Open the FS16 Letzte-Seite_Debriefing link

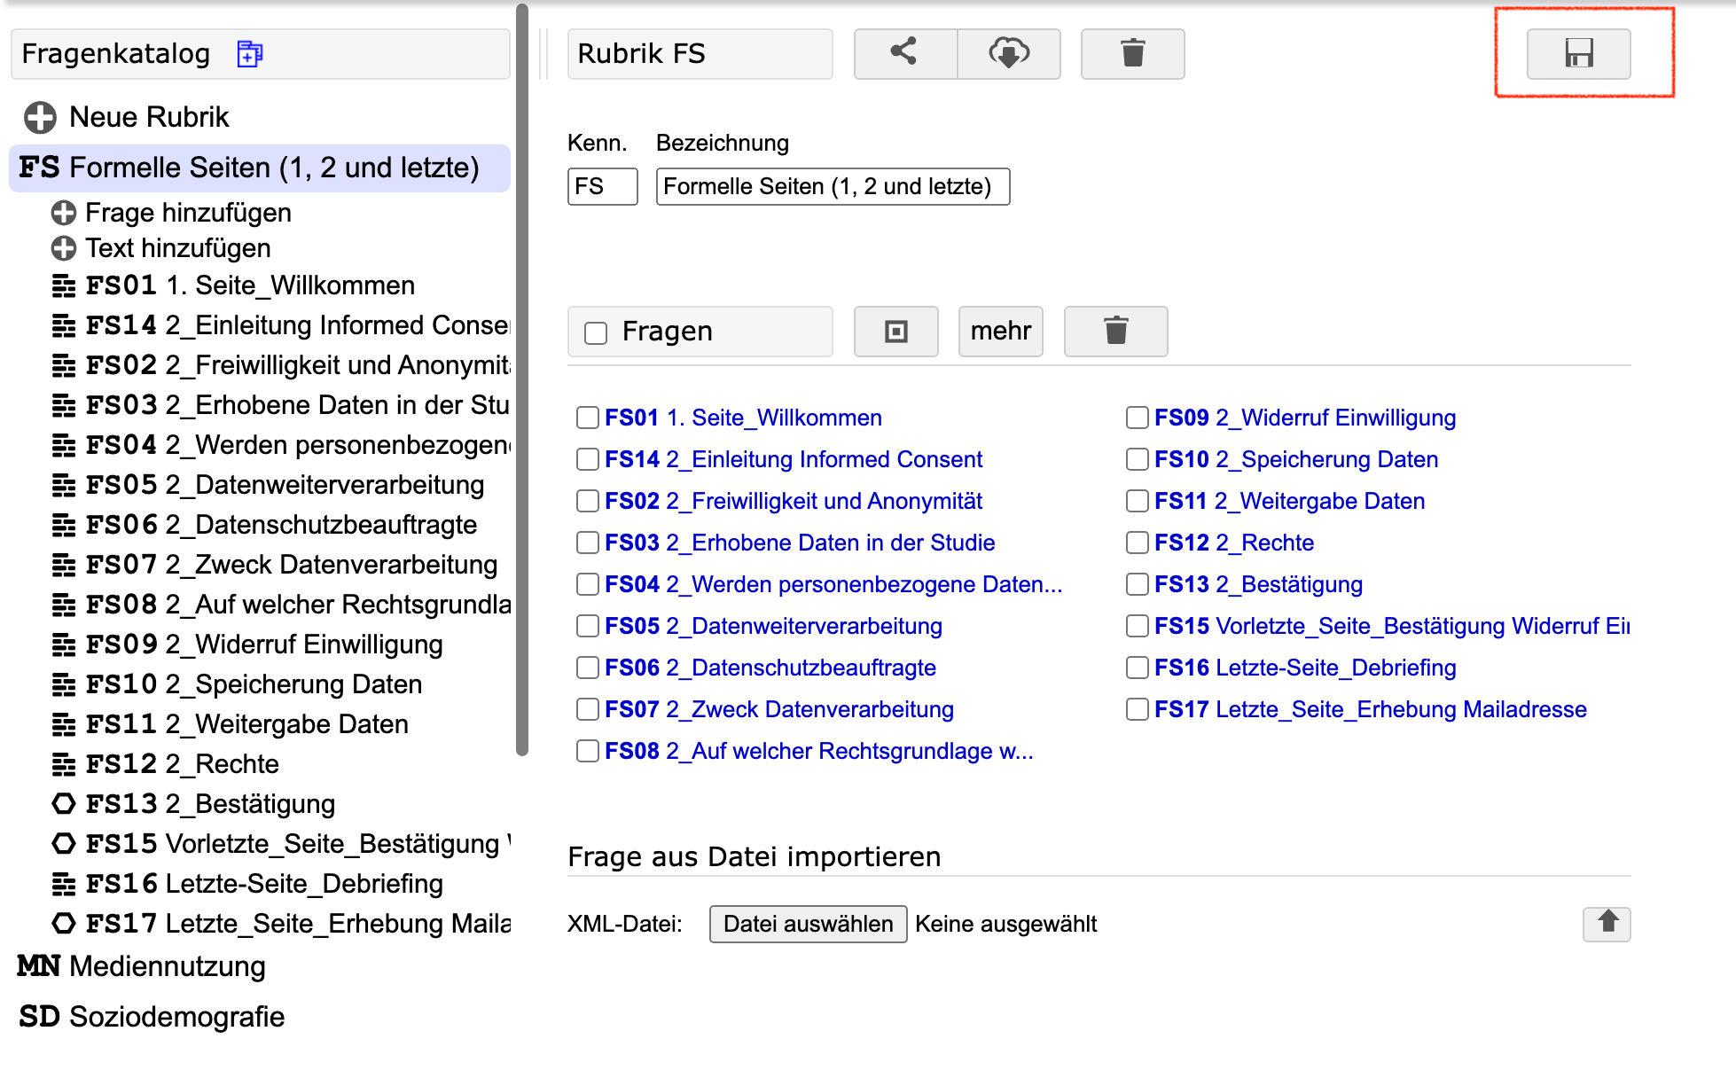(x=1304, y=668)
